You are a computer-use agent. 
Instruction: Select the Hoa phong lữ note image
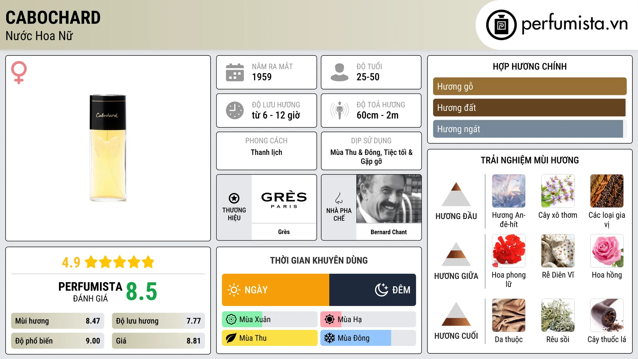pos(509,251)
